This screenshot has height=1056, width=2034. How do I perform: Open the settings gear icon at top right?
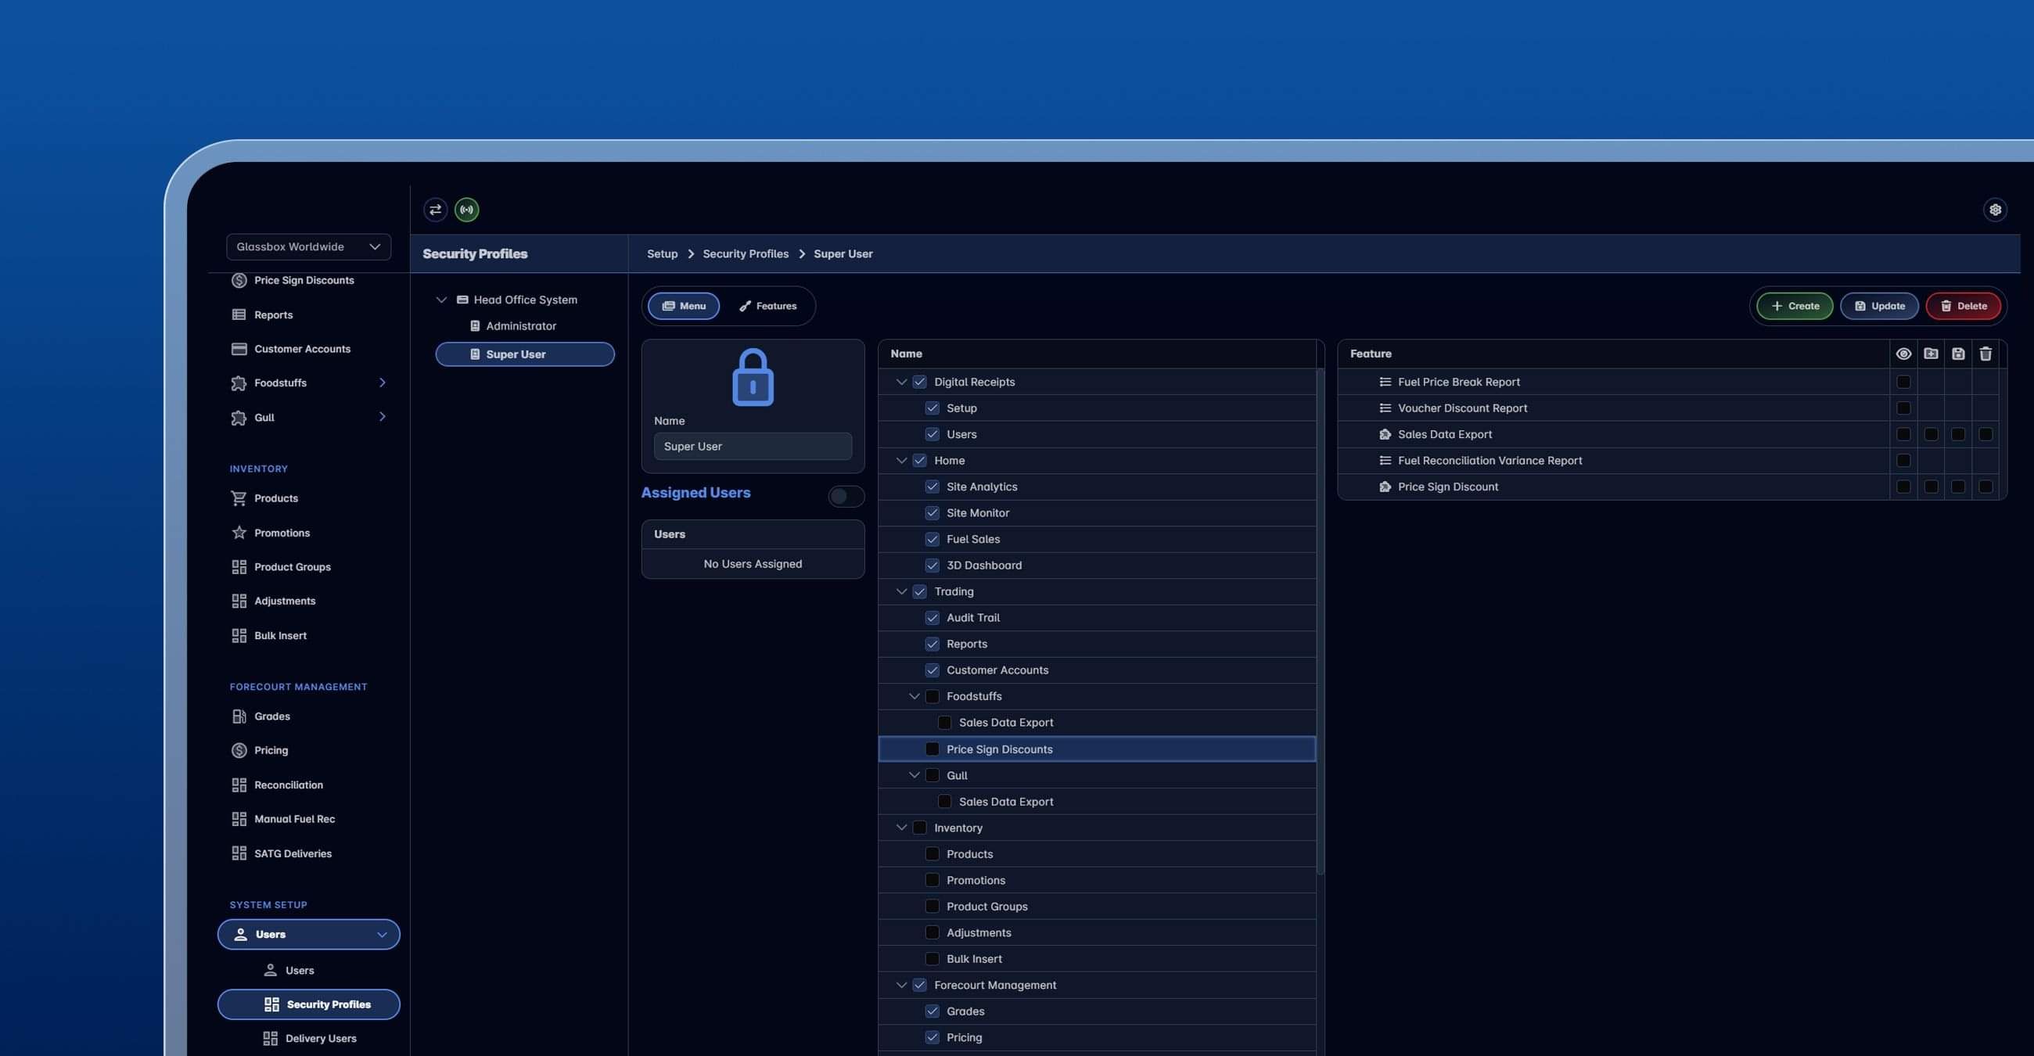coord(1996,209)
